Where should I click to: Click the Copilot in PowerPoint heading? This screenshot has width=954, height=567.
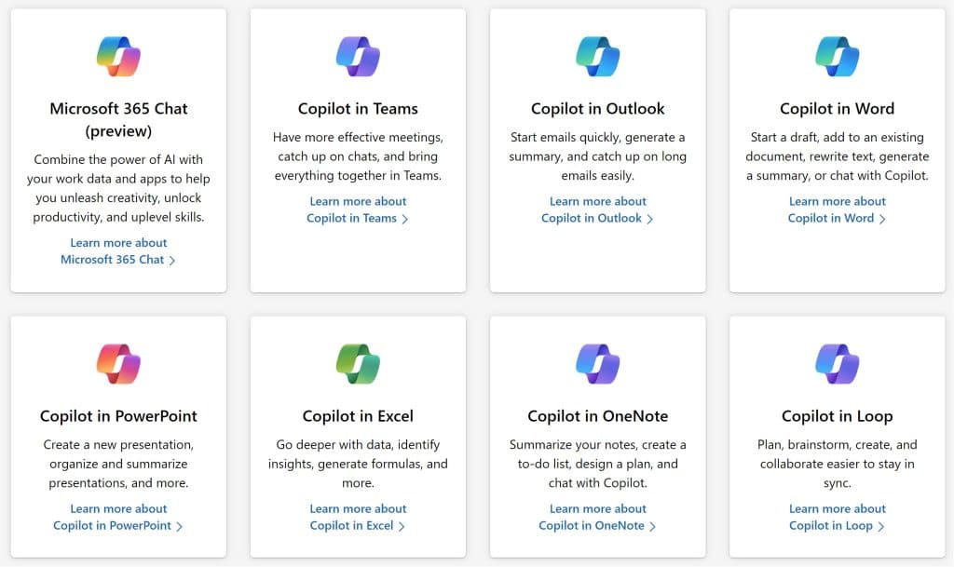click(x=118, y=416)
